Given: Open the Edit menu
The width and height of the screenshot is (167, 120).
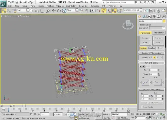Looking at the screenshot, I should pos(10,6).
